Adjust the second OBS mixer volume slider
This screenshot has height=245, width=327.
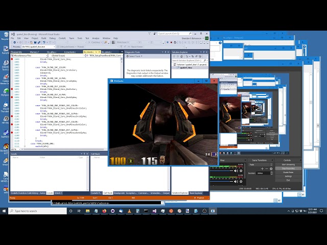pyautogui.click(x=221, y=182)
